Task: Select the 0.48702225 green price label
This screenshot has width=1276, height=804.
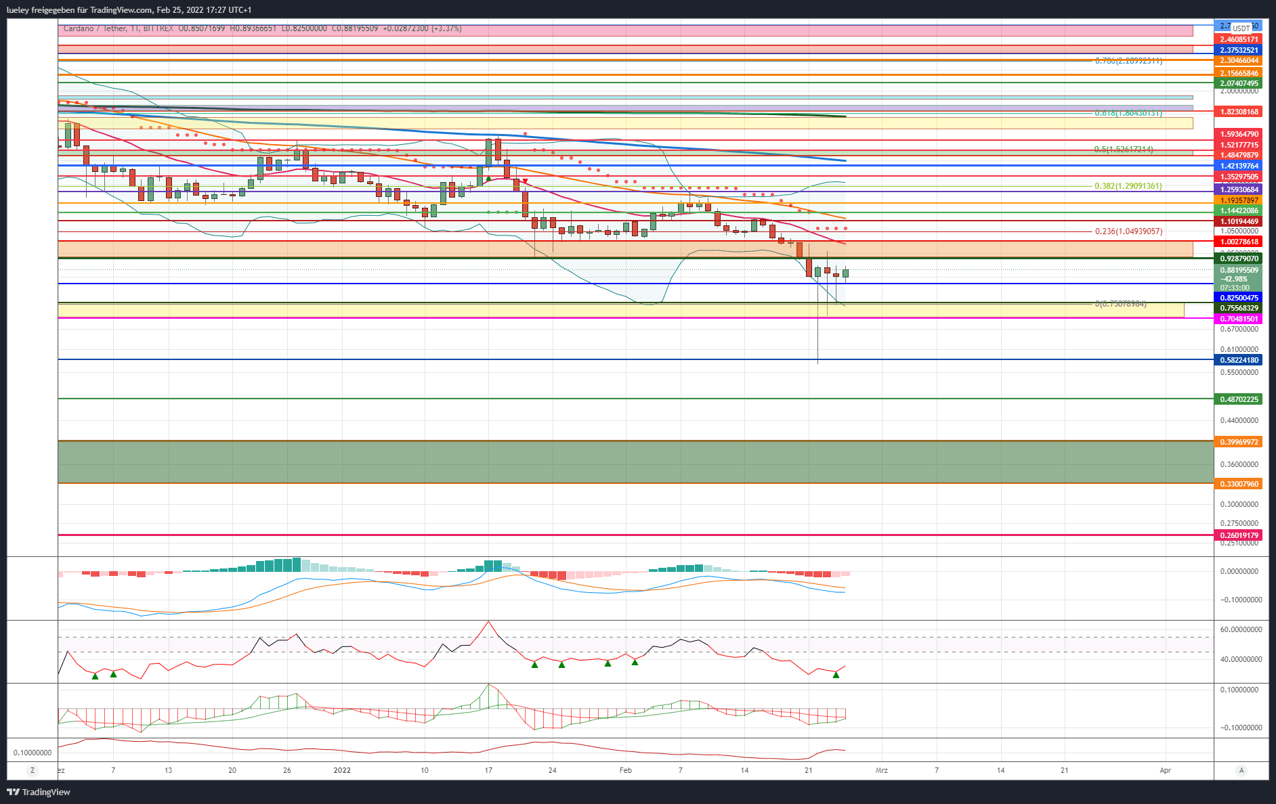Action: [x=1239, y=399]
